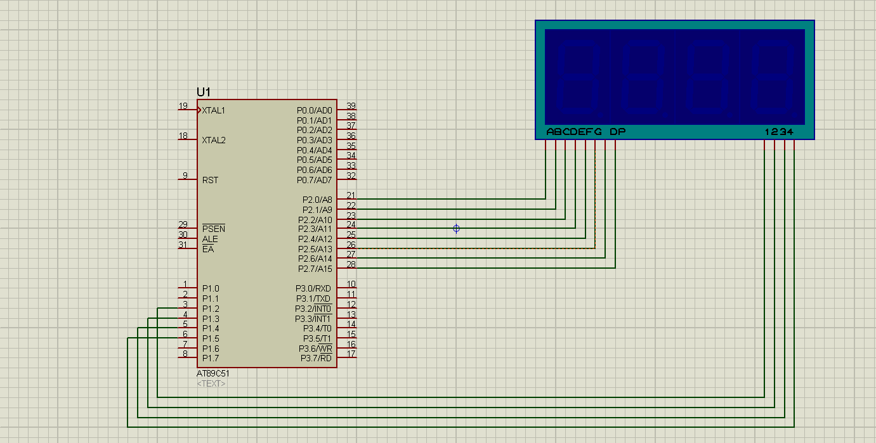
Task: Select the DP label on the display
Action: [618, 132]
